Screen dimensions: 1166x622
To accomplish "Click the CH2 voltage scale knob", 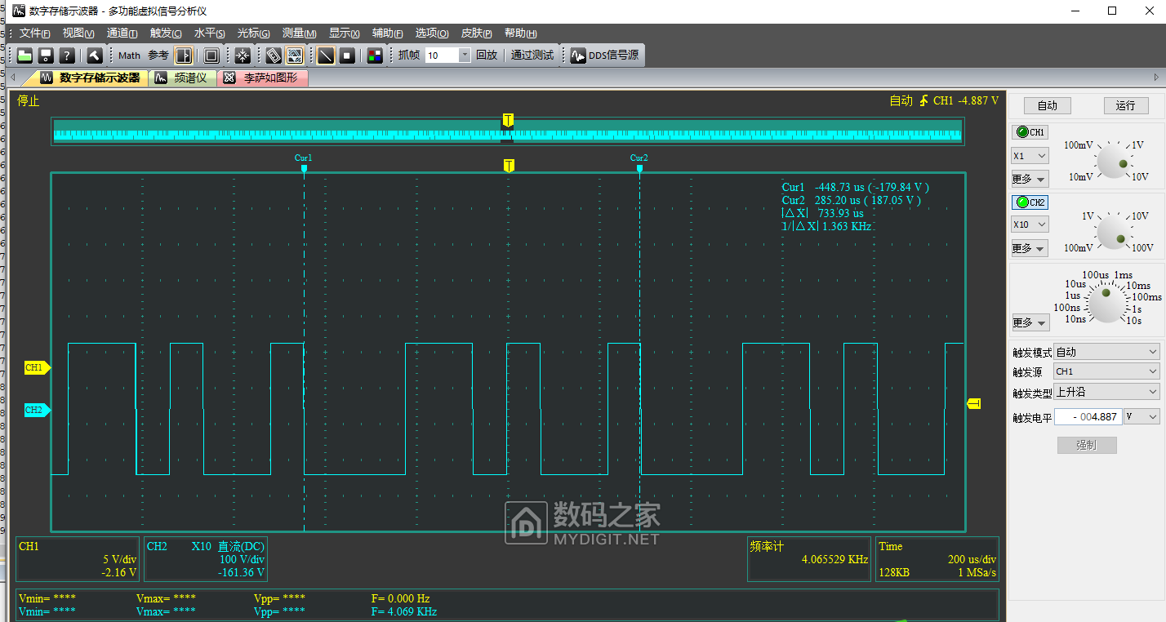I will point(1113,231).
